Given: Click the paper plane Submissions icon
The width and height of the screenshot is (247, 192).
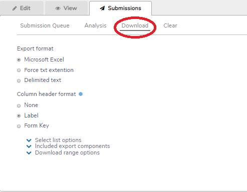Looking at the screenshot, I should [102, 8].
